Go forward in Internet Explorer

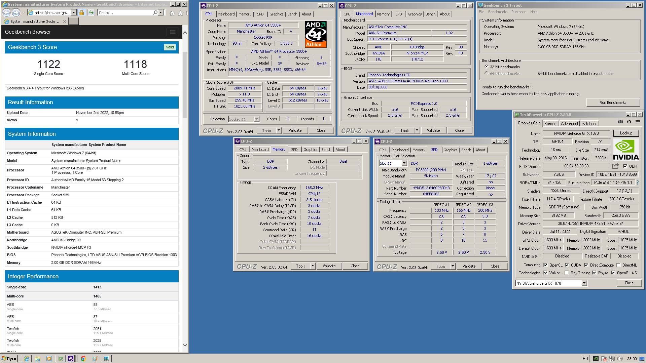pyautogui.click(x=16, y=12)
